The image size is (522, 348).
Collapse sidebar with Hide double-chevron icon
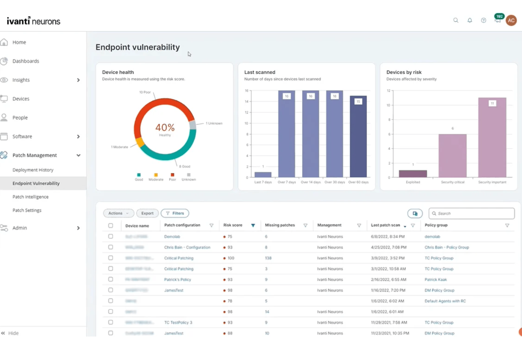[3, 333]
